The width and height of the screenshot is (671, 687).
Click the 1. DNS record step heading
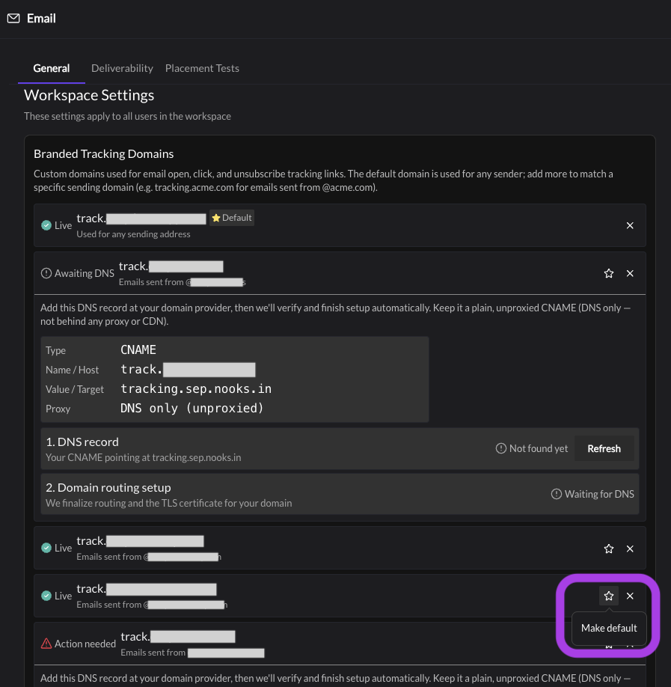click(82, 442)
